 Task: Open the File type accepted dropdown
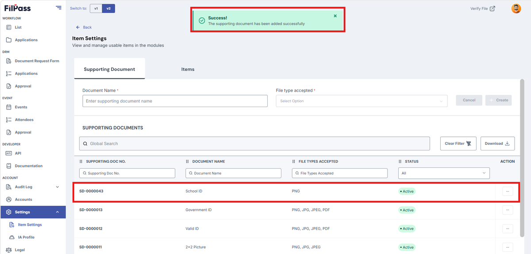tap(362, 101)
